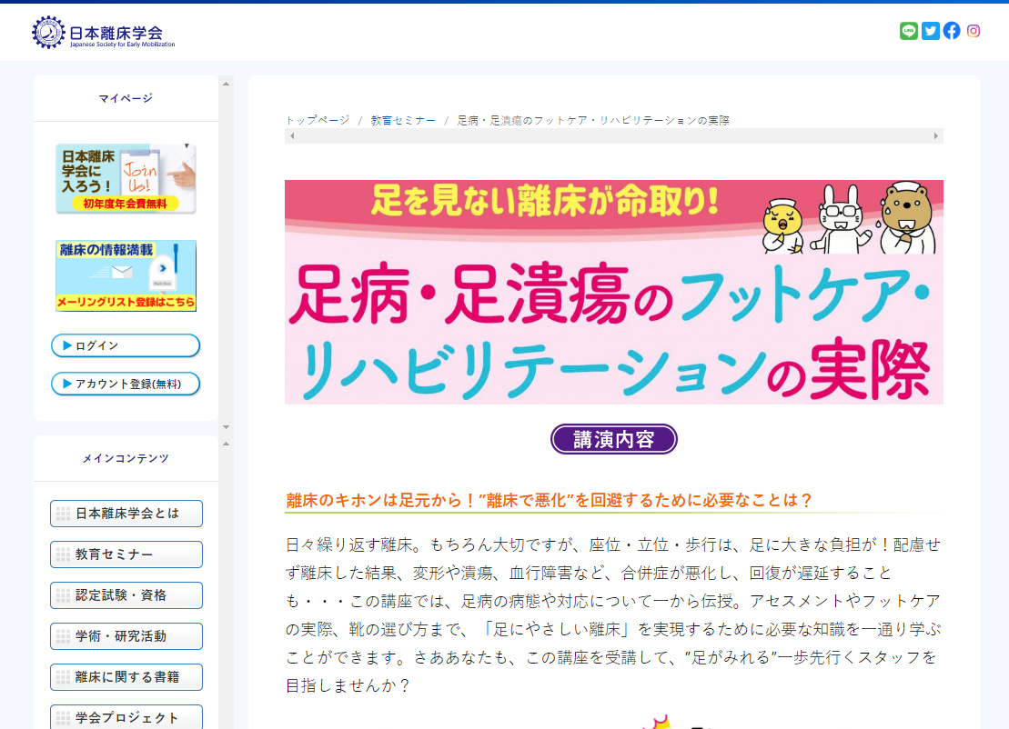Click the sidebar scroll up arrow

click(x=226, y=84)
